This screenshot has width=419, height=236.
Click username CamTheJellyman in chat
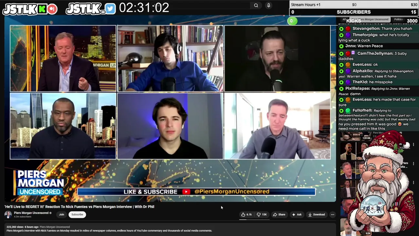pyautogui.click(x=375, y=53)
